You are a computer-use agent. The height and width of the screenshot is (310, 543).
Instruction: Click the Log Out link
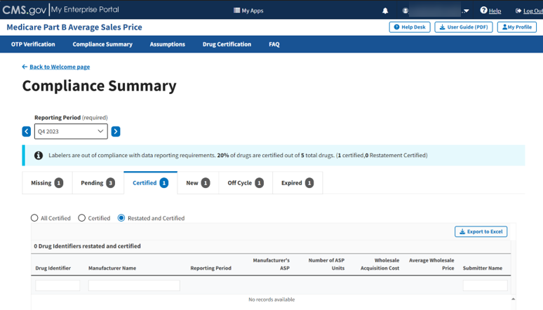[532, 11]
